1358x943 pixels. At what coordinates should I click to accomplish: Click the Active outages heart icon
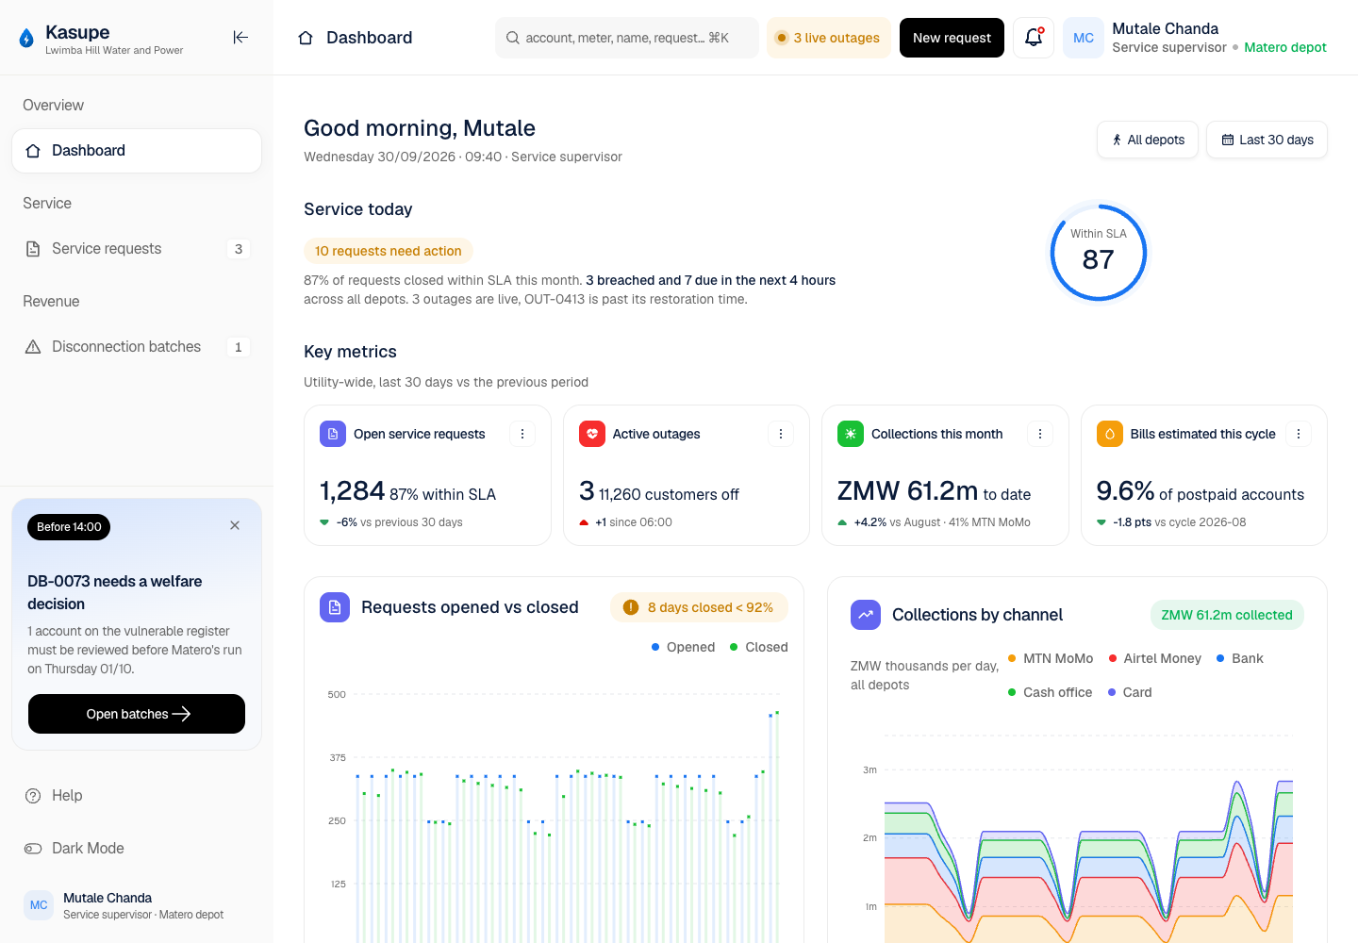[x=592, y=434]
